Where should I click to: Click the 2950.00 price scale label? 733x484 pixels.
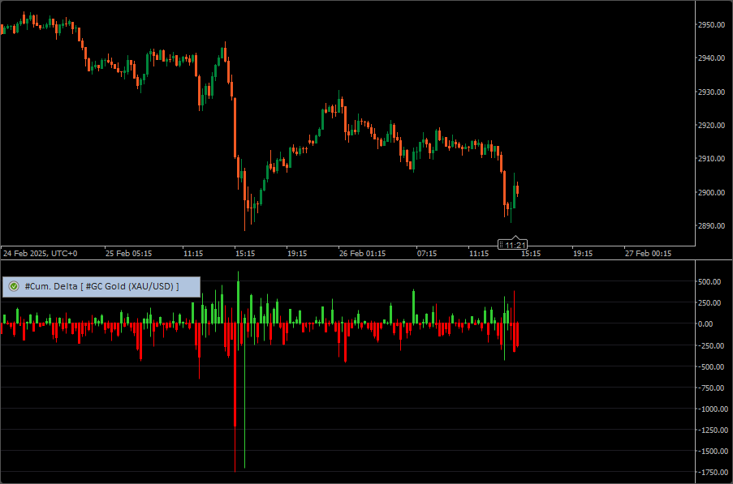710,24
